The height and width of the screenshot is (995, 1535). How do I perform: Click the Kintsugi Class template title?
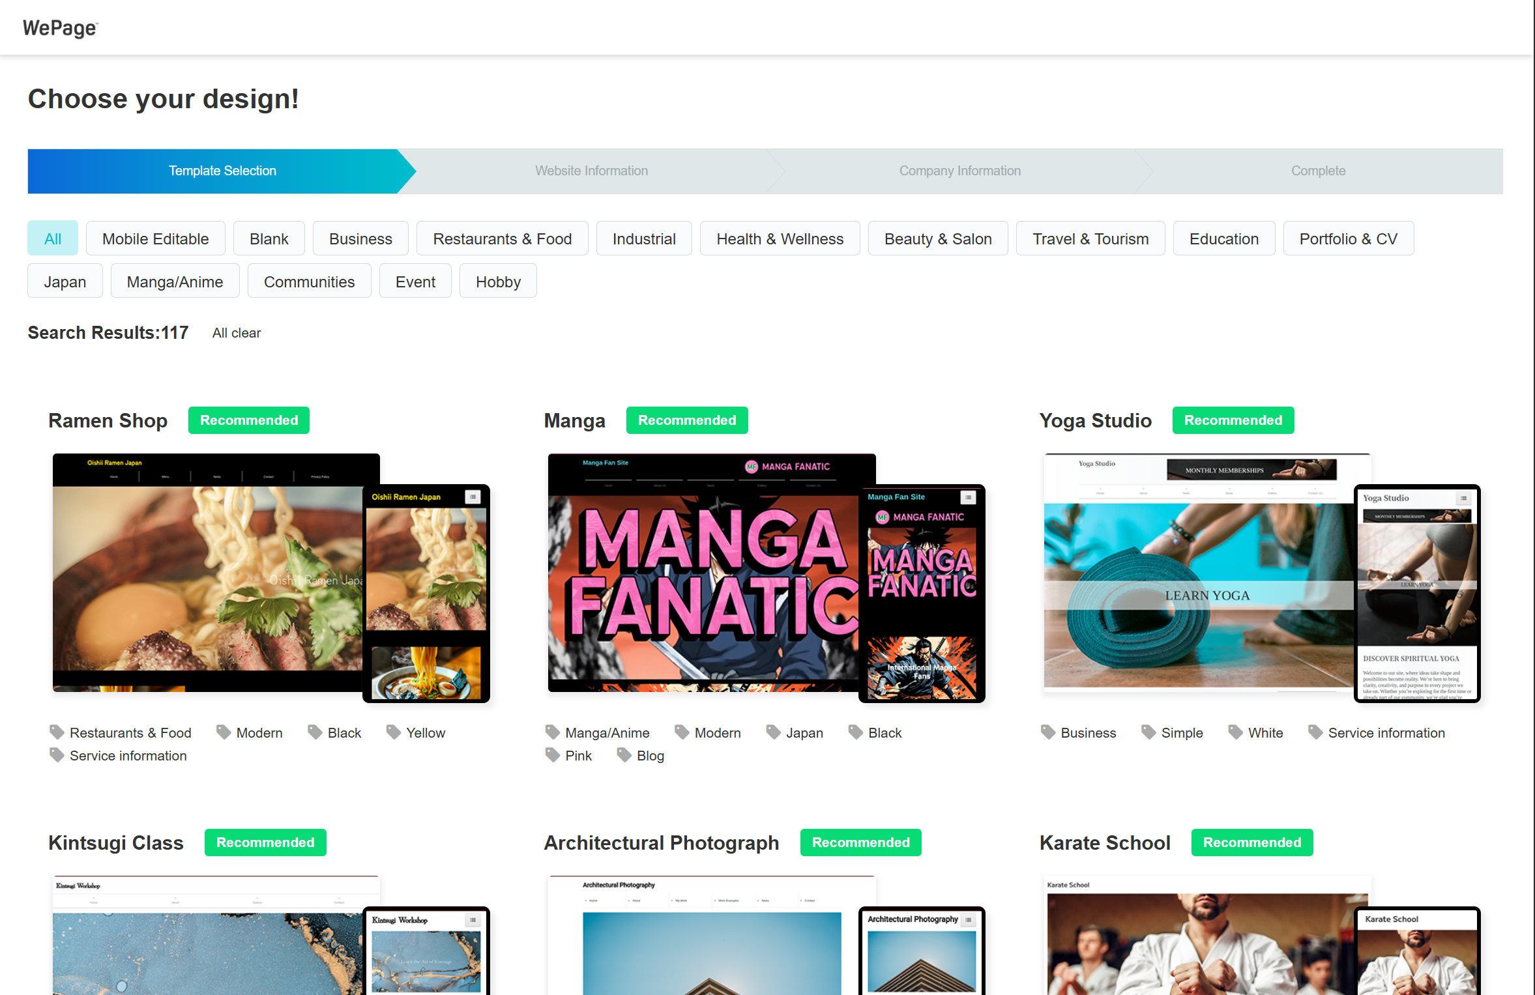(x=116, y=843)
